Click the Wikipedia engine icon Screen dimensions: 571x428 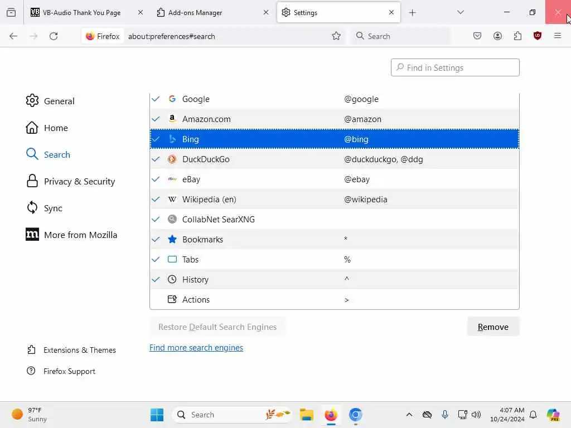point(172,199)
